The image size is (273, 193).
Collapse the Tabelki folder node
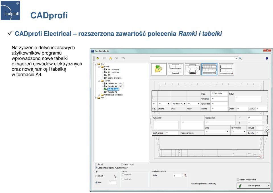99,81
